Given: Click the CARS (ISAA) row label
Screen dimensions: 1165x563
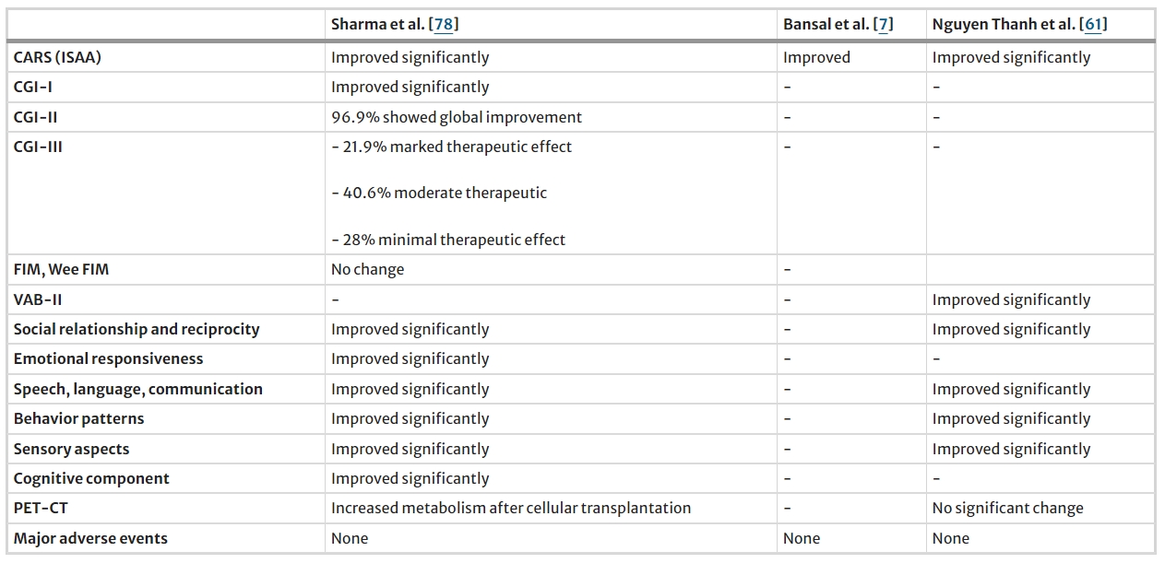Looking at the screenshot, I should (x=57, y=57).
